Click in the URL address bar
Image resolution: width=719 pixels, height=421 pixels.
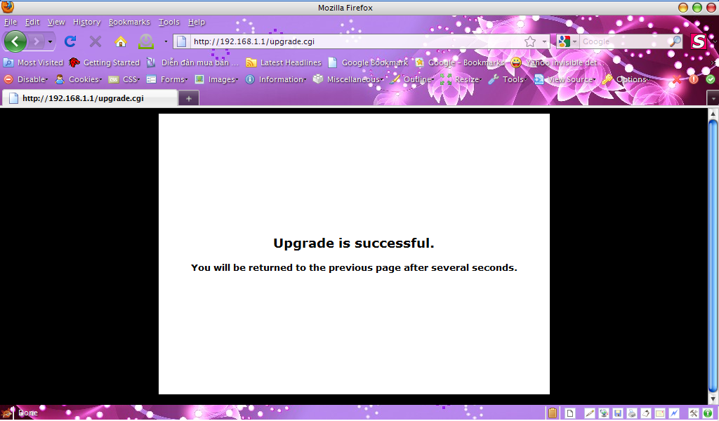(x=351, y=41)
